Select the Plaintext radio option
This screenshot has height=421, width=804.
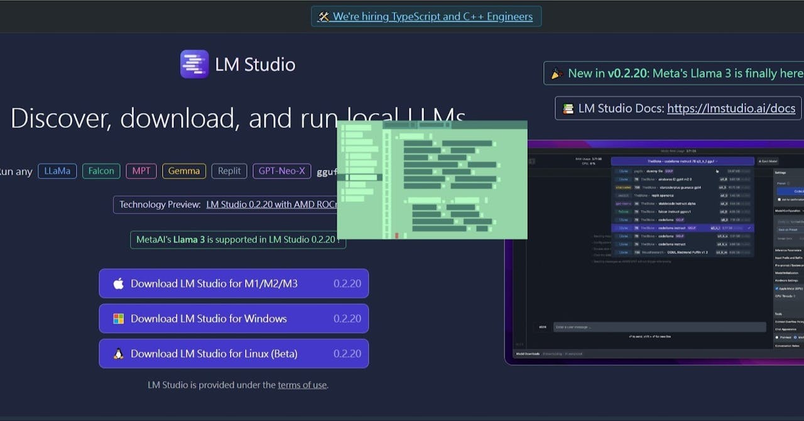(x=777, y=337)
